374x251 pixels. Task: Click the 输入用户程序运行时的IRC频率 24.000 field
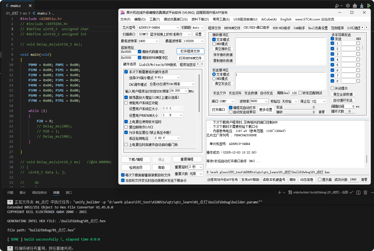[177, 91]
